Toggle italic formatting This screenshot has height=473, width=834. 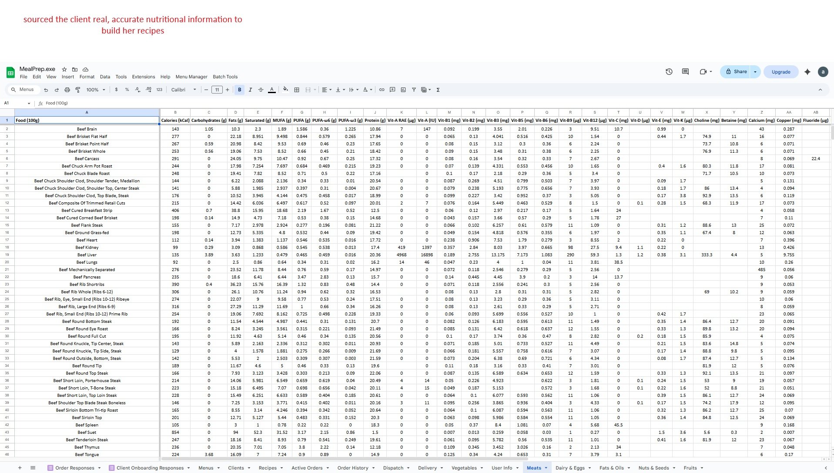250,90
